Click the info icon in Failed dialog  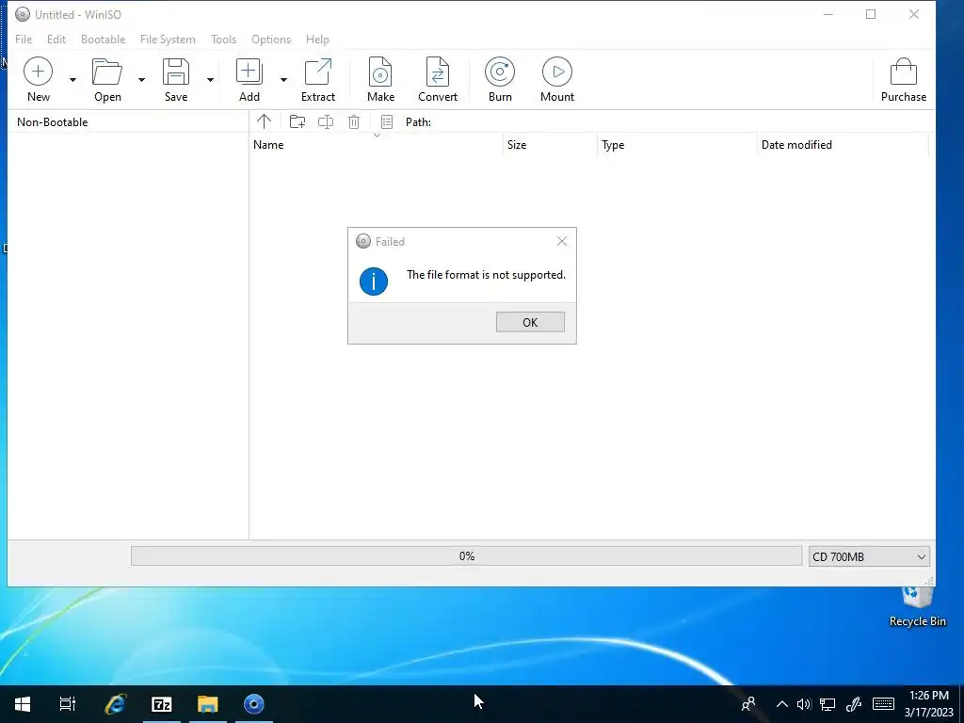373,281
